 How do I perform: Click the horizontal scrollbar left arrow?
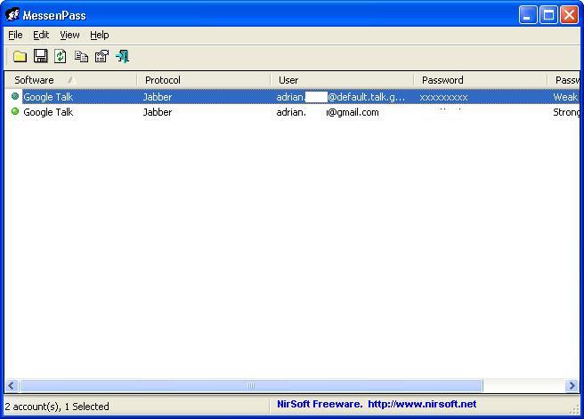coord(12,385)
